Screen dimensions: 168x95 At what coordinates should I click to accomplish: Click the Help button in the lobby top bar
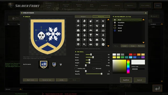pos(158,6)
